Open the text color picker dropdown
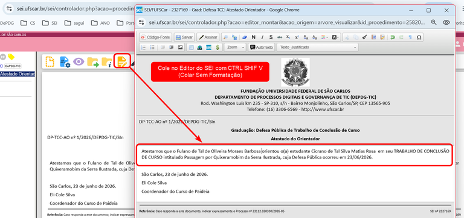This screenshot has height=218, width=464. click(x=324, y=37)
